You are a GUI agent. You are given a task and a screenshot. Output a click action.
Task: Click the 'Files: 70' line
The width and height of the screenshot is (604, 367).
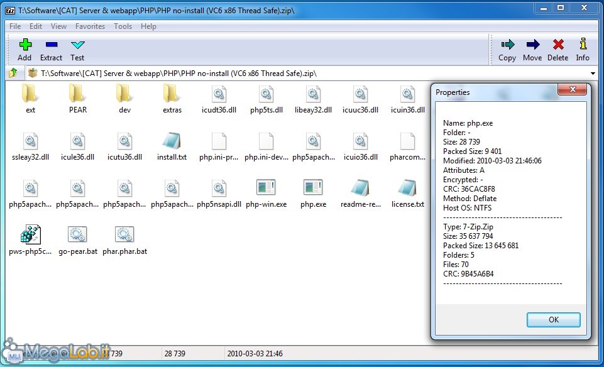point(456,265)
